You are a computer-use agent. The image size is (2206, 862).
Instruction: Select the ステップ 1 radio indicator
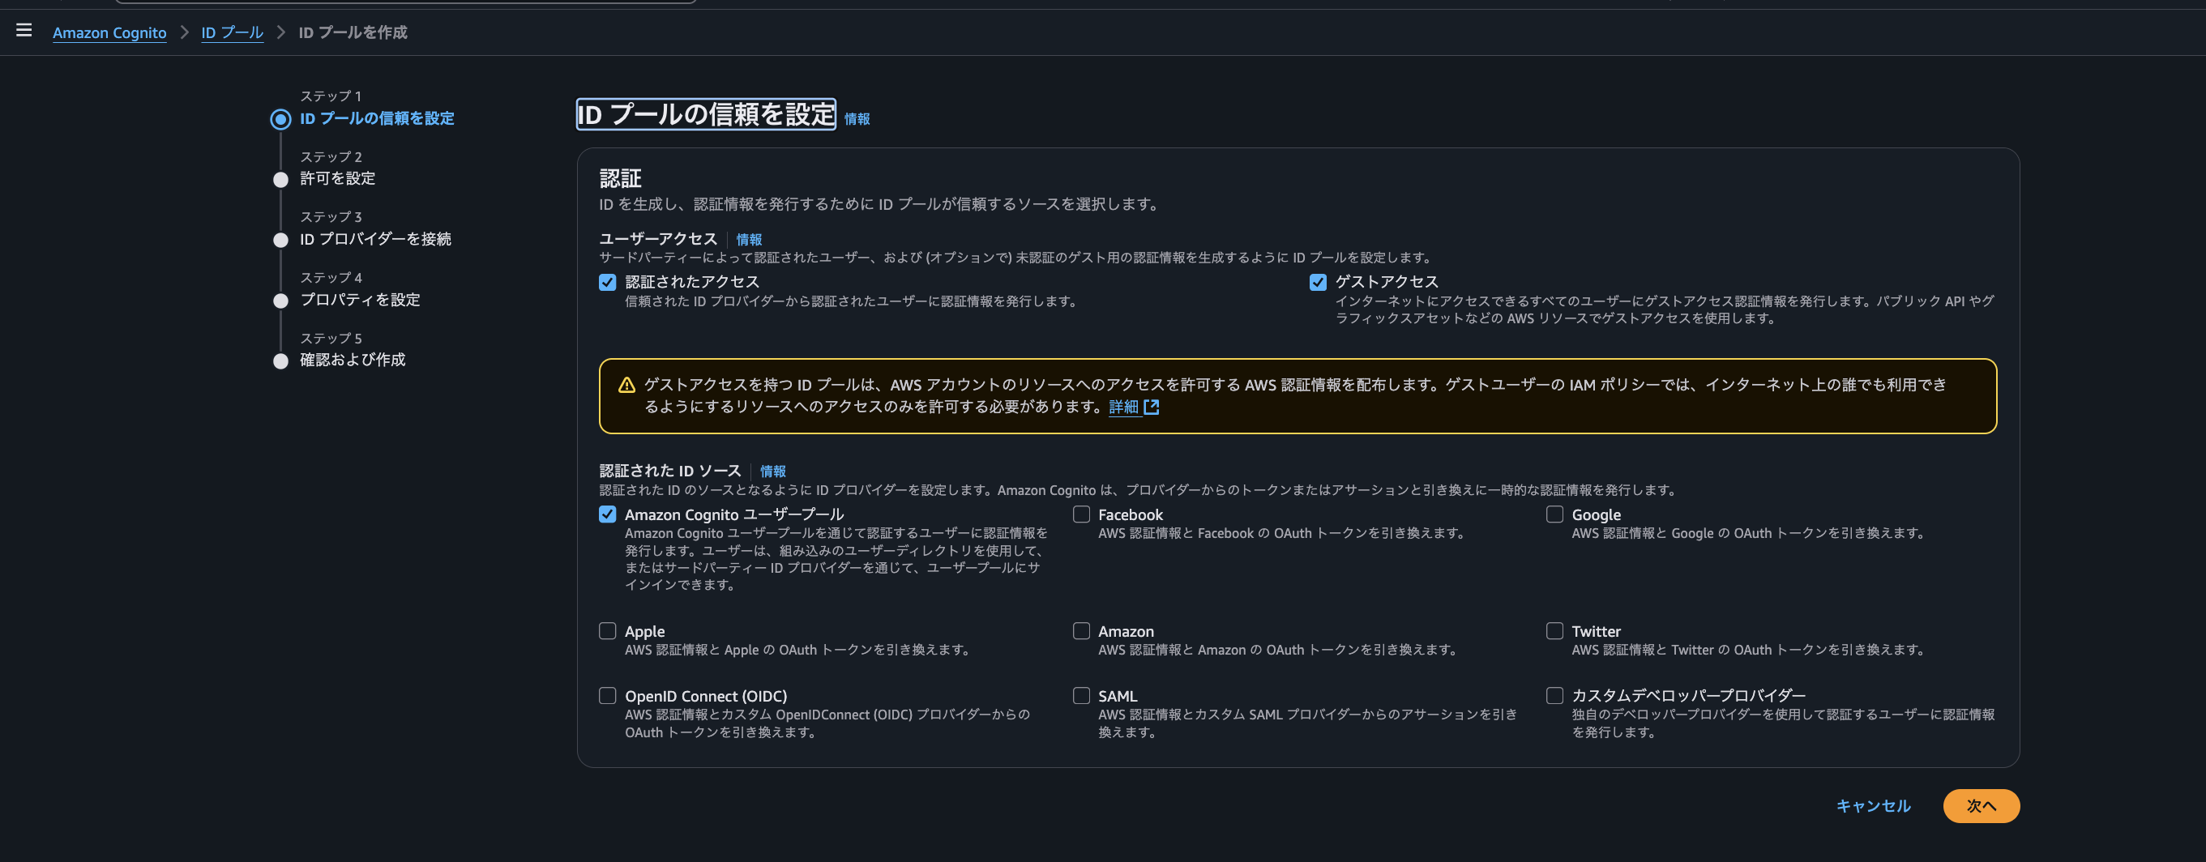tap(280, 119)
